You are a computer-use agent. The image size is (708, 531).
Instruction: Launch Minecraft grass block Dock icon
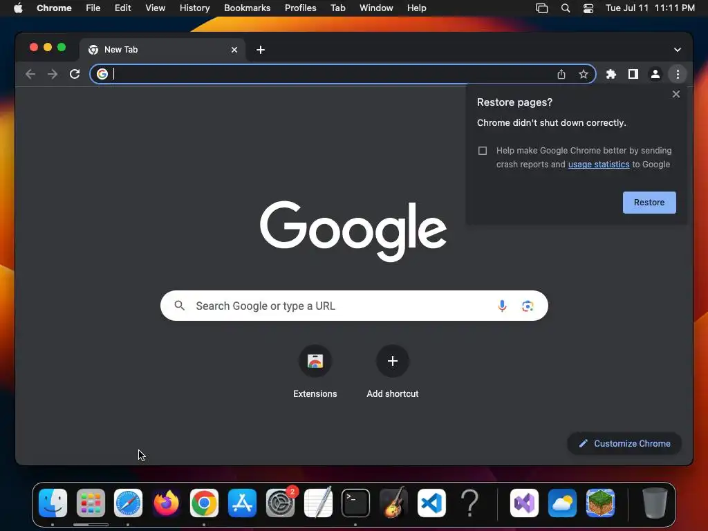point(600,503)
